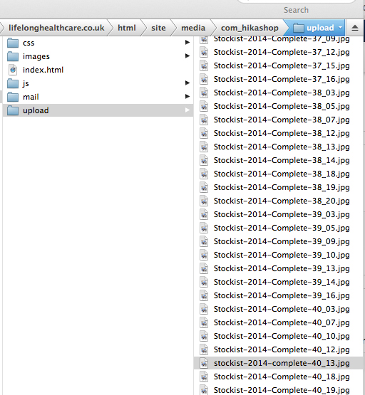Click file icon of Stockist-2014-Complete-40_18.jpg
This screenshot has height=395, width=365.
click(204, 376)
